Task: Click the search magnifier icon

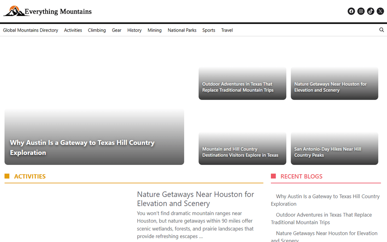Action: (x=382, y=30)
